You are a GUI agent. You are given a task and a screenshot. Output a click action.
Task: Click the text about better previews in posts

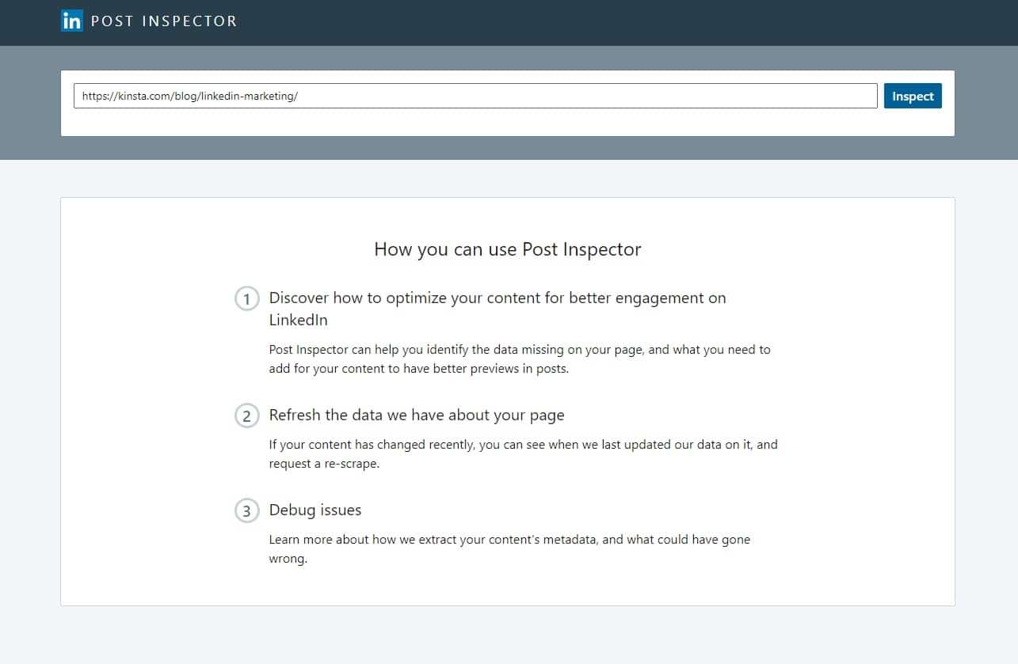(520, 359)
